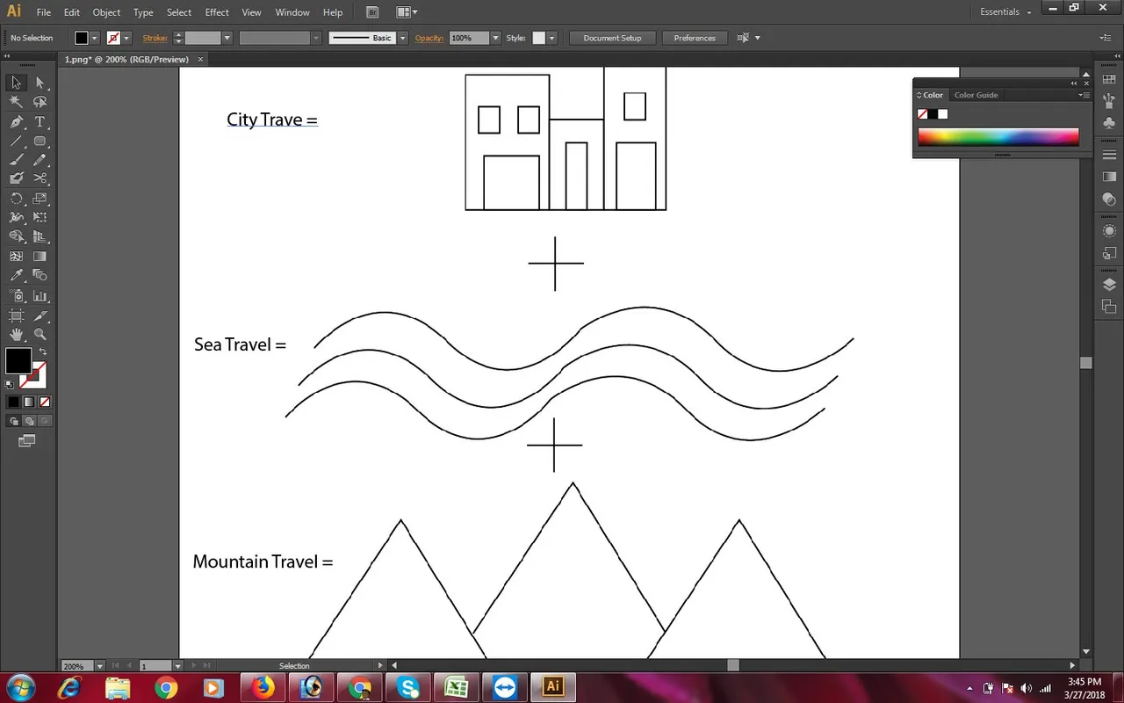
Task: Pick the Paintbrush tool
Action: pos(16,160)
